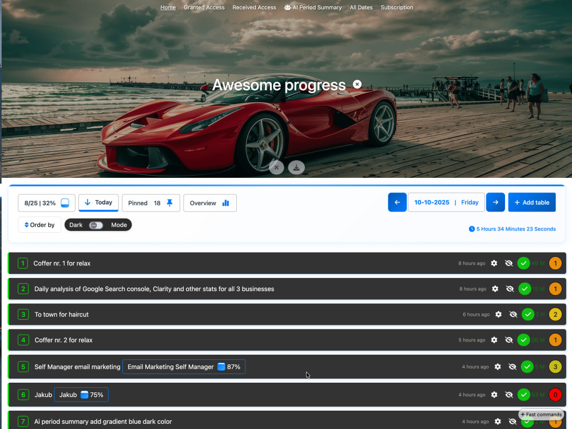Select task text Coffer nr. 1 for relax
The width and height of the screenshot is (572, 429).
(x=62, y=263)
